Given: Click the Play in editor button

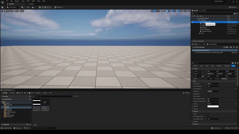Looking at the screenshot, I should (x=40, y=7).
